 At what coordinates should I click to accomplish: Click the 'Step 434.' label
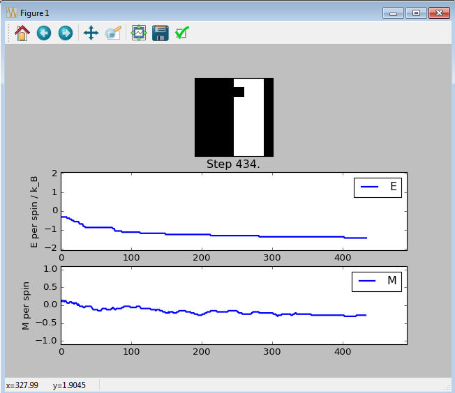click(x=233, y=164)
